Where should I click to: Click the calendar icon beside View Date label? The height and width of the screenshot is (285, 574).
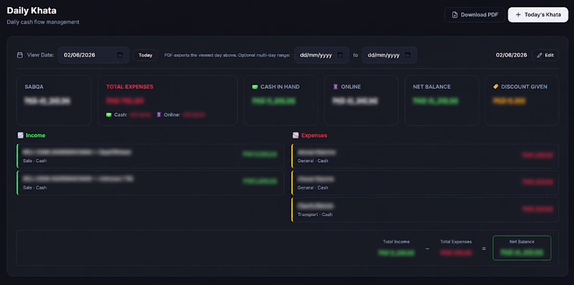point(20,55)
